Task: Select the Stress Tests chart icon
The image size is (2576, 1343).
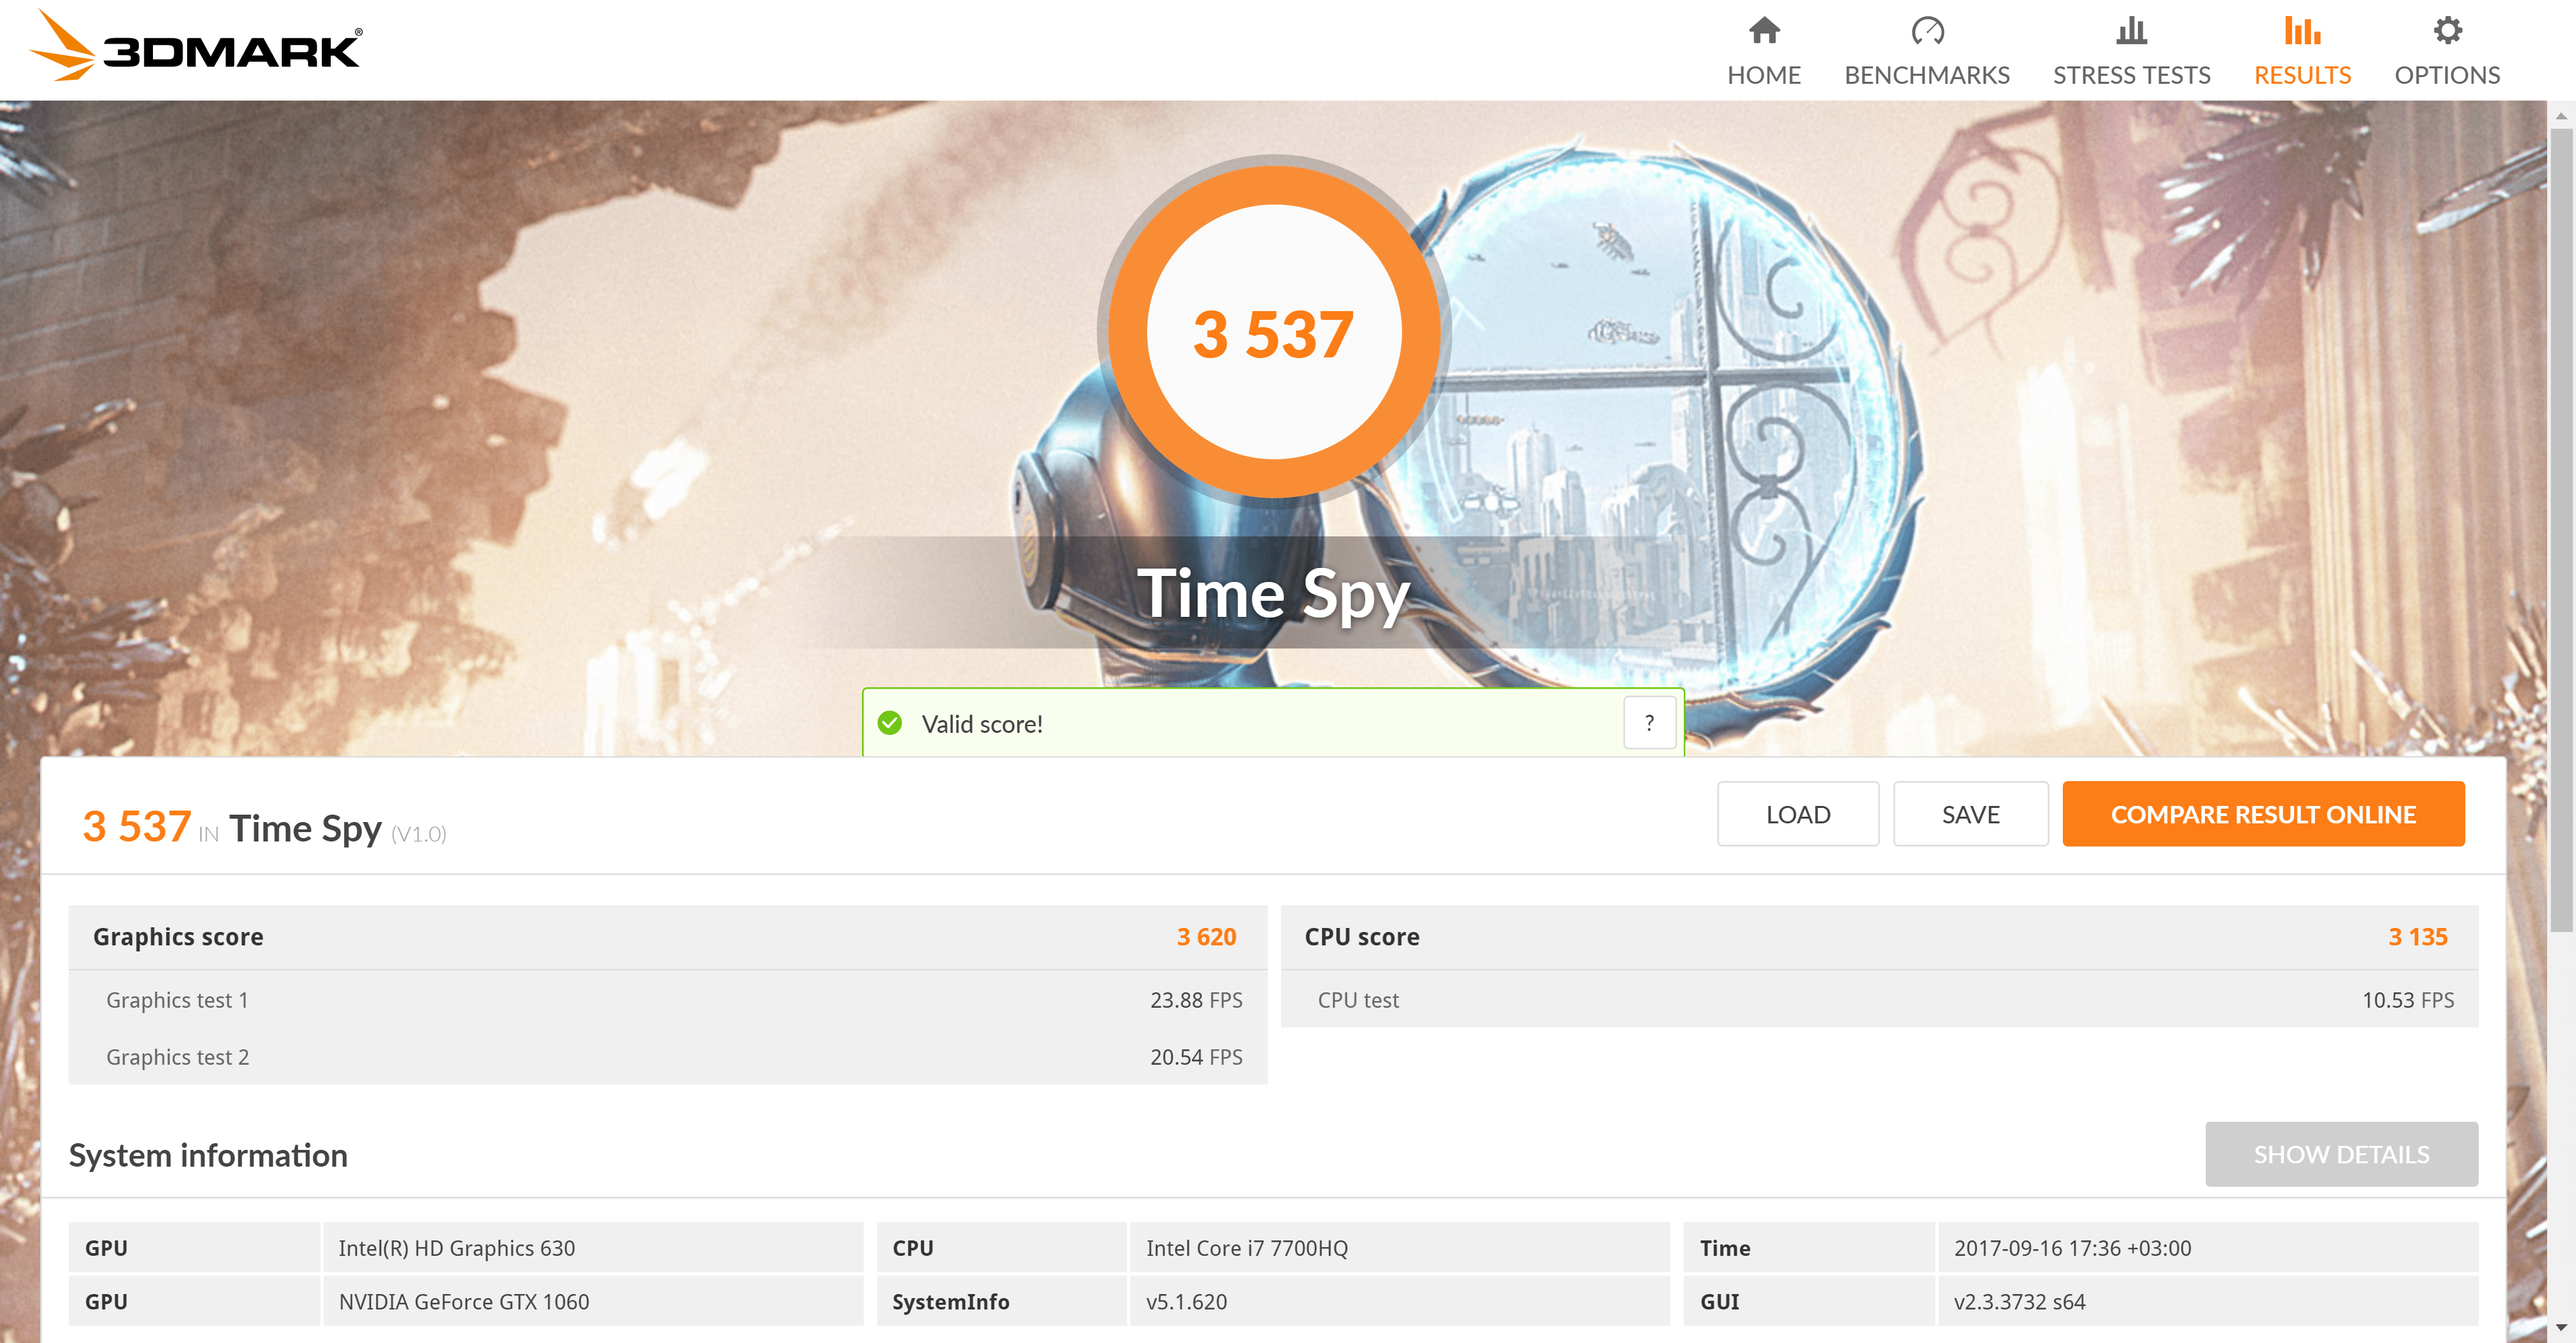Action: pos(2131,31)
